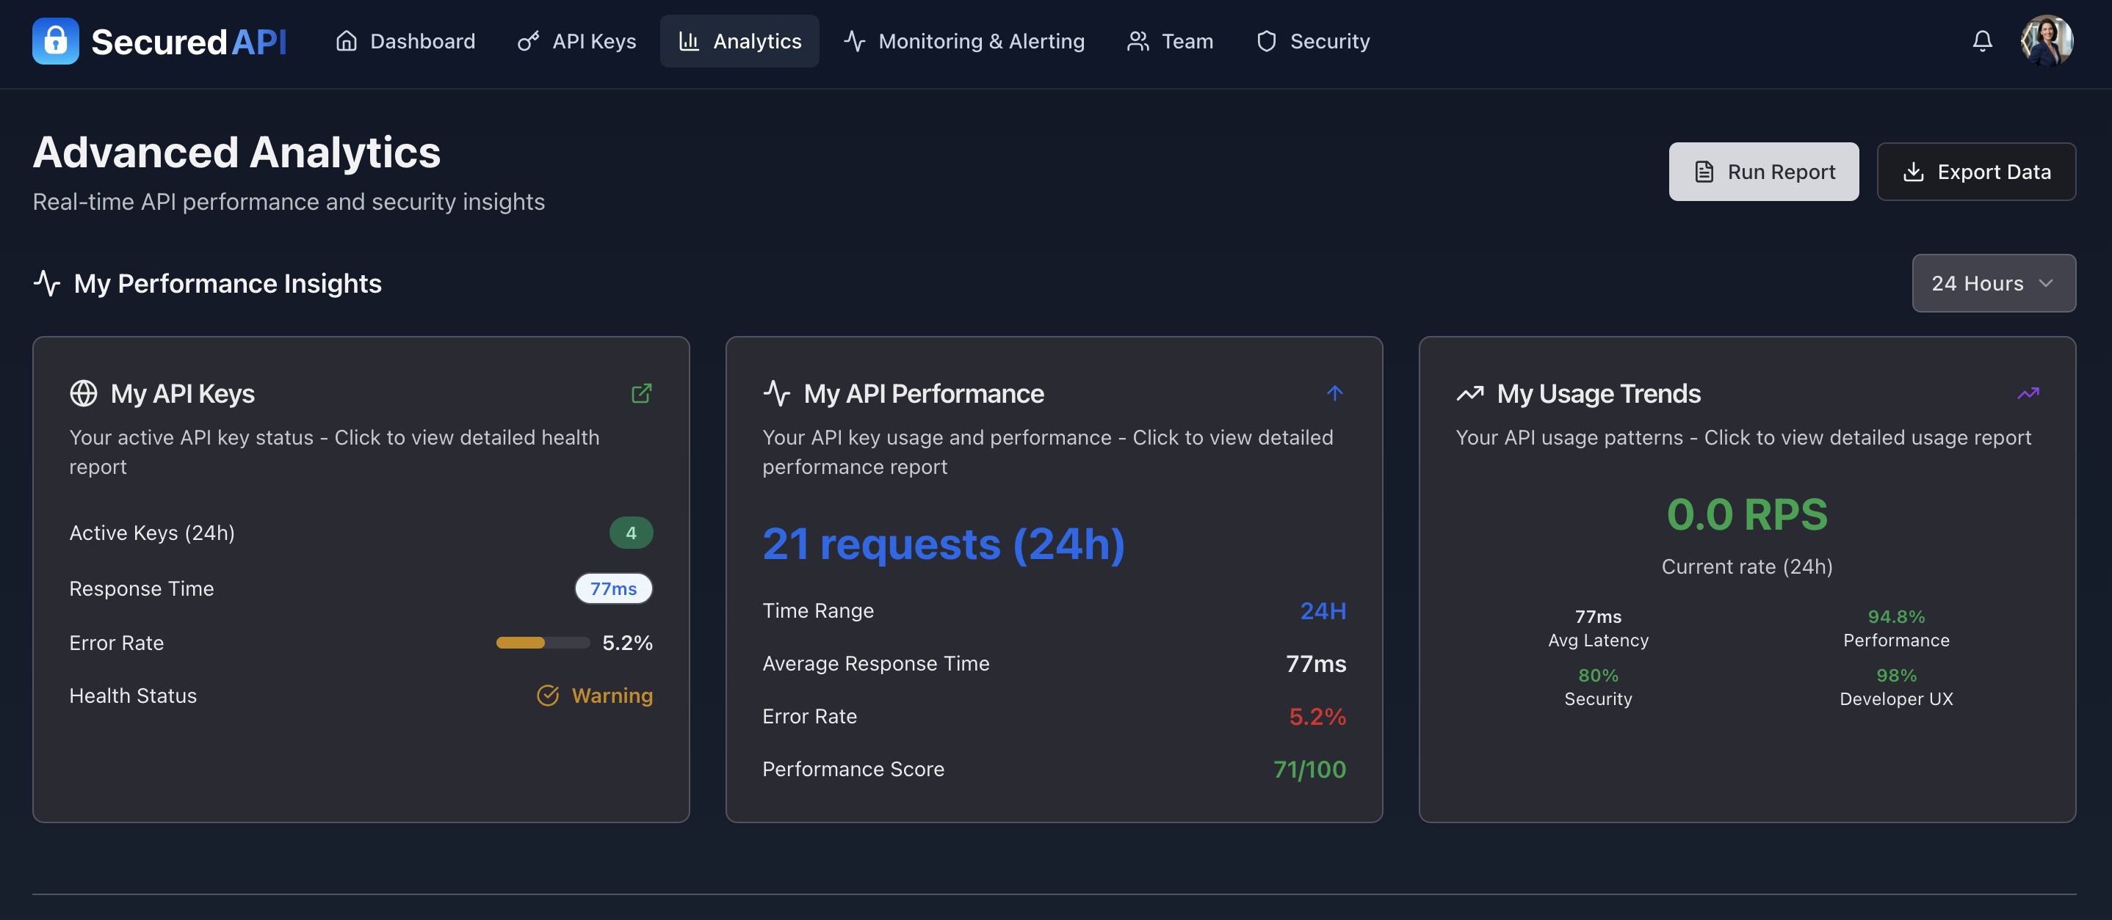Screen dimensions: 2112x920
Task: Click the user profile avatar
Action: (2047, 41)
